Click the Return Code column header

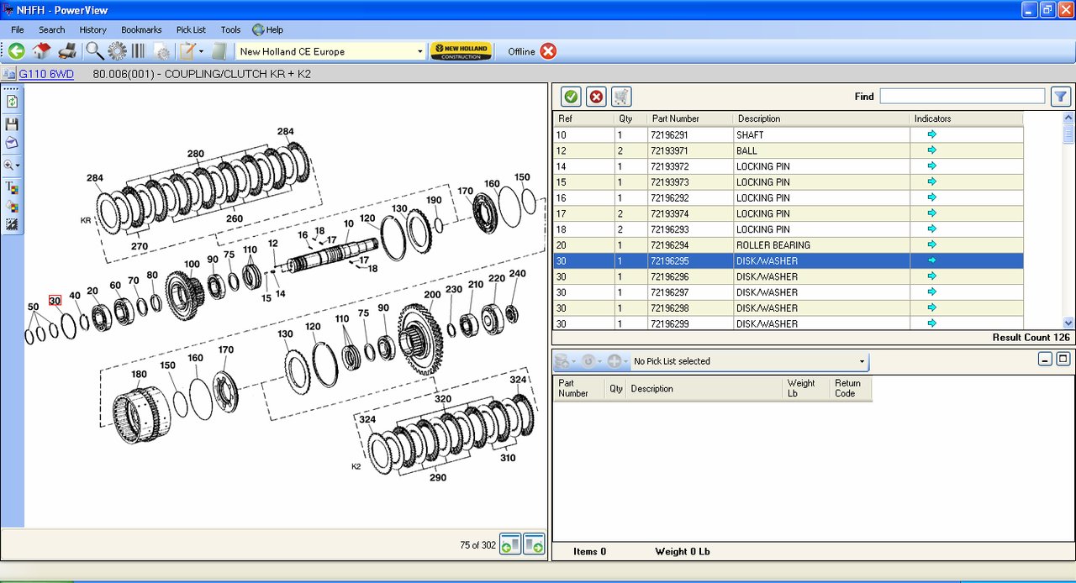pyautogui.click(x=850, y=388)
